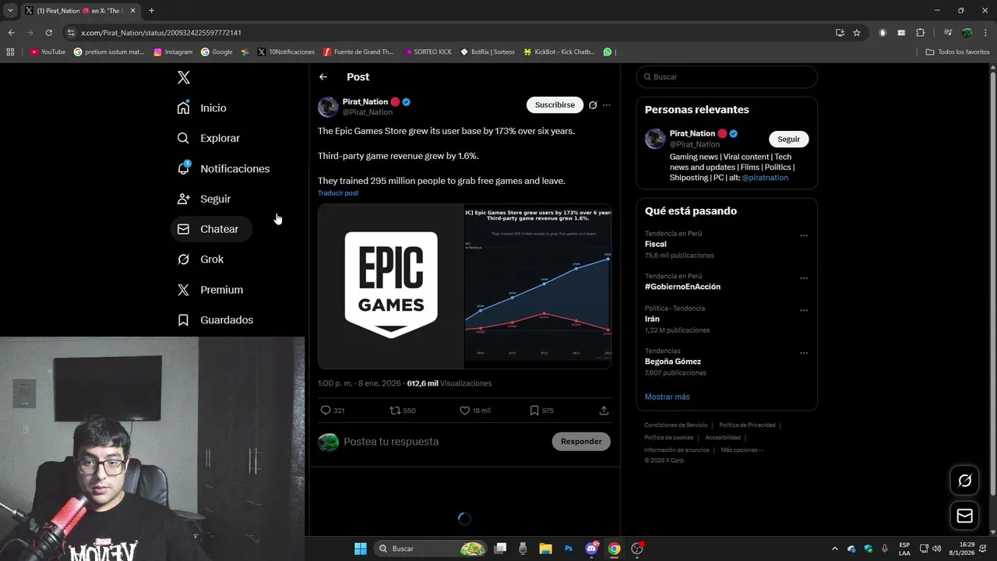Screen dimensions: 997x561
Task: Open more options for Fiscal trend
Action: pos(804,235)
